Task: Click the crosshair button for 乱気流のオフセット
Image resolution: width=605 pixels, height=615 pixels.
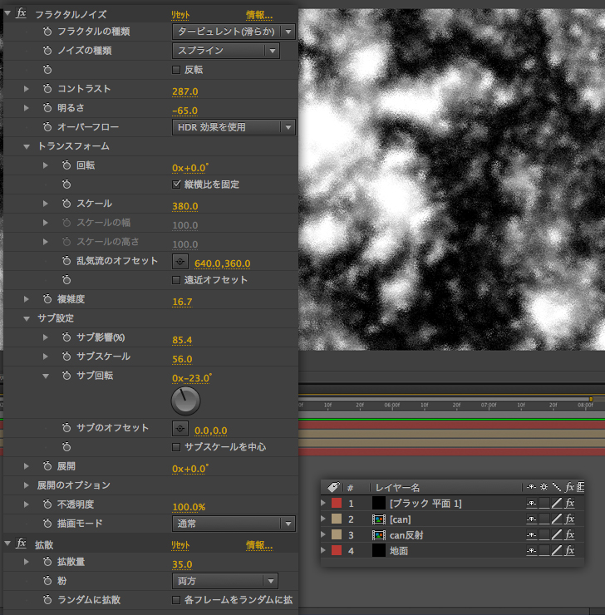Action: pyautogui.click(x=180, y=262)
